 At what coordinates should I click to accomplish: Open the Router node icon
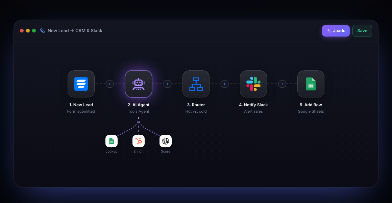196,84
